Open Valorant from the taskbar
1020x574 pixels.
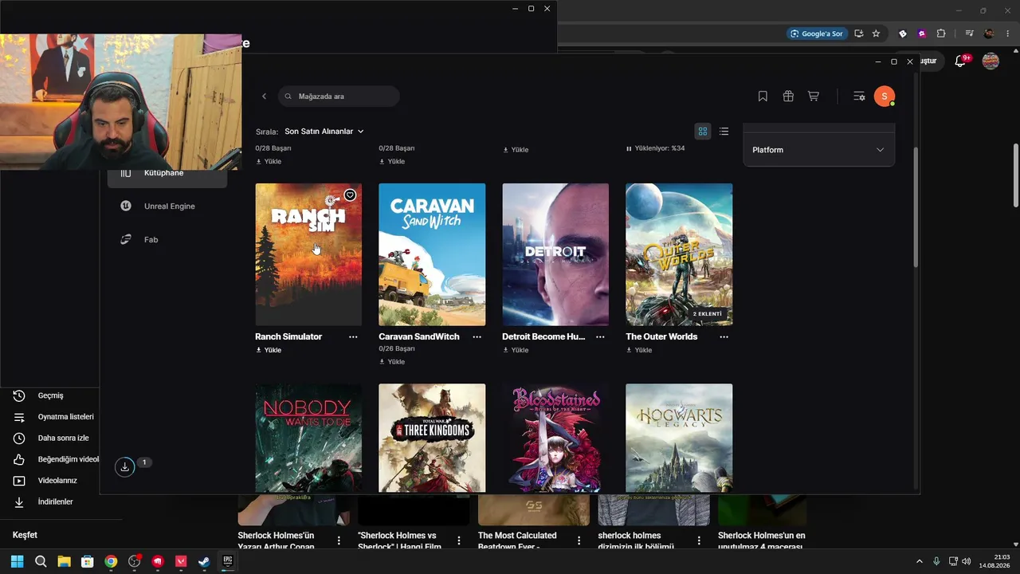(181, 561)
